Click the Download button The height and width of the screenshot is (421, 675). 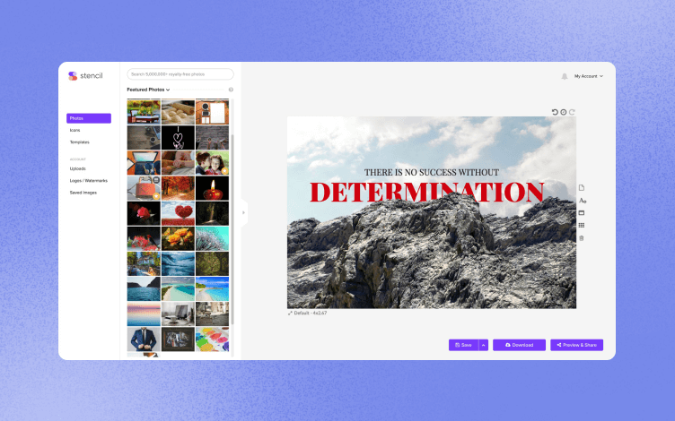coord(519,345)
